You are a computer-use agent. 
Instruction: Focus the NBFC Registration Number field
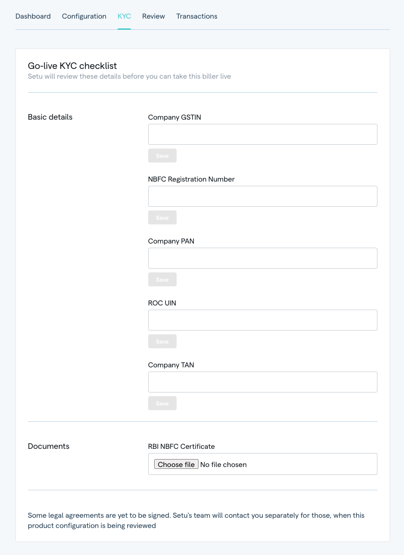tap(262, 196)
